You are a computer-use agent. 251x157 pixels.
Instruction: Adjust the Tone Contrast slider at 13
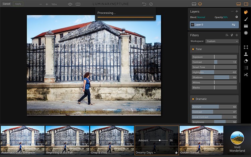(214, 62)
